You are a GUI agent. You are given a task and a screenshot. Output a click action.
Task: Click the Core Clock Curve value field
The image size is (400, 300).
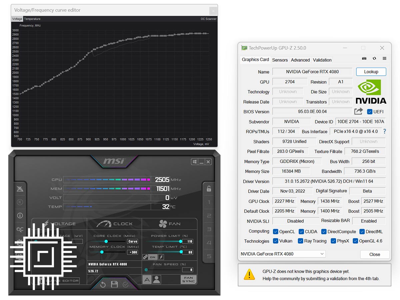[133, 242]
